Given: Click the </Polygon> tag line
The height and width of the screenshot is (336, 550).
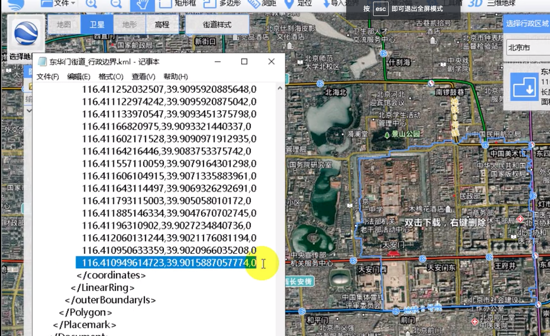Looking at the screenshot, I should click(x=86, y=313).
